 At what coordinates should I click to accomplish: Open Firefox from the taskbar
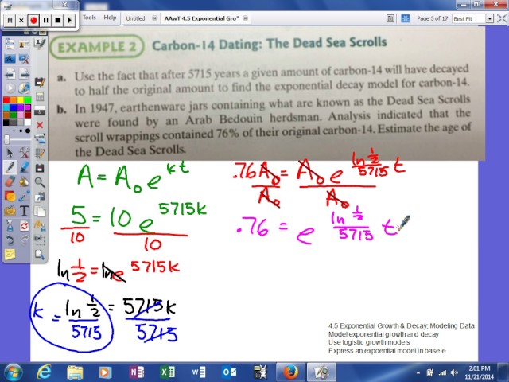tap(289, 372)
